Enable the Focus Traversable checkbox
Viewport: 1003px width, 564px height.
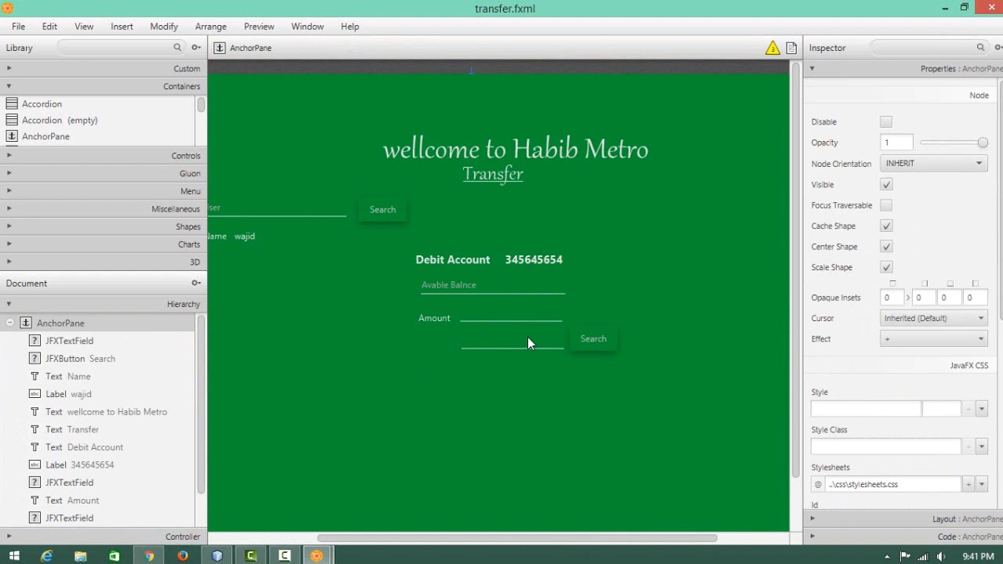tap(886, 205)
